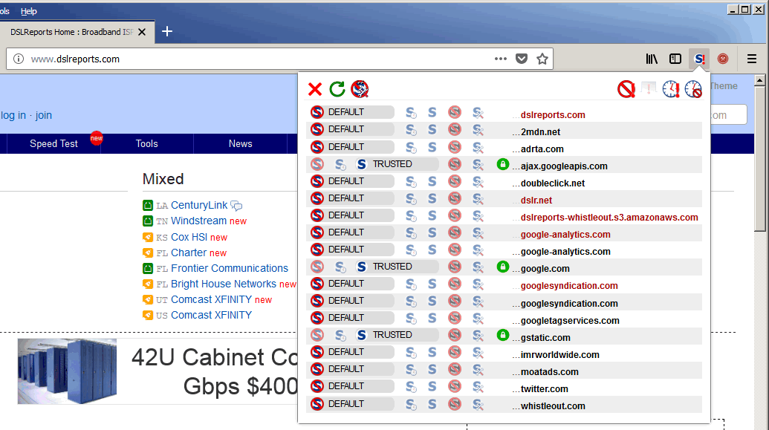
Task: Choose CUSTOM preset for imrworldwide.com
Action: click(478, 353)
